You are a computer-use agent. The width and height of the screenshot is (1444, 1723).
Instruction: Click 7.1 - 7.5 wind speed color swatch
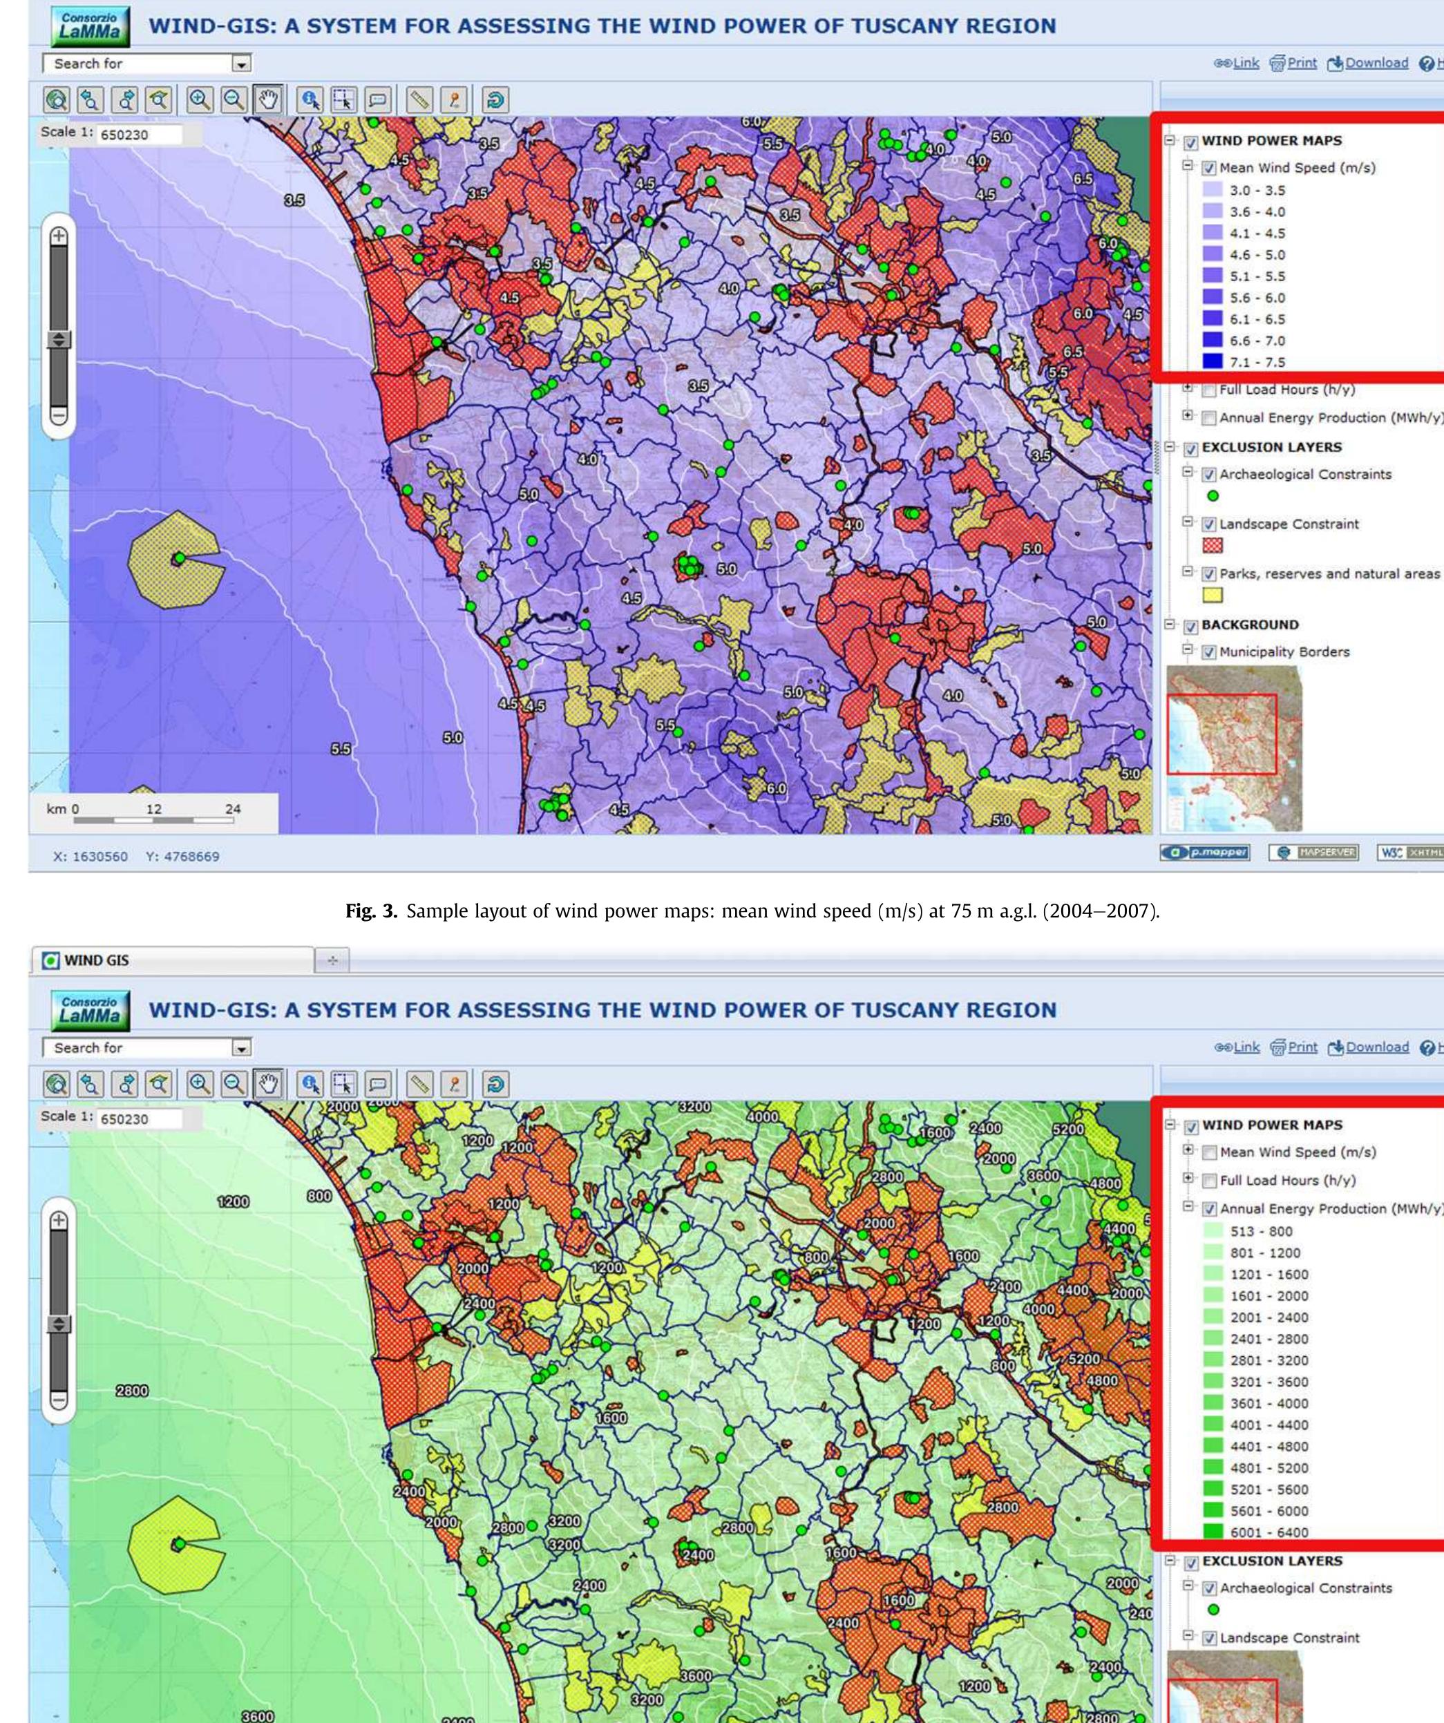pyautogui.click(x=1212, y=362)
